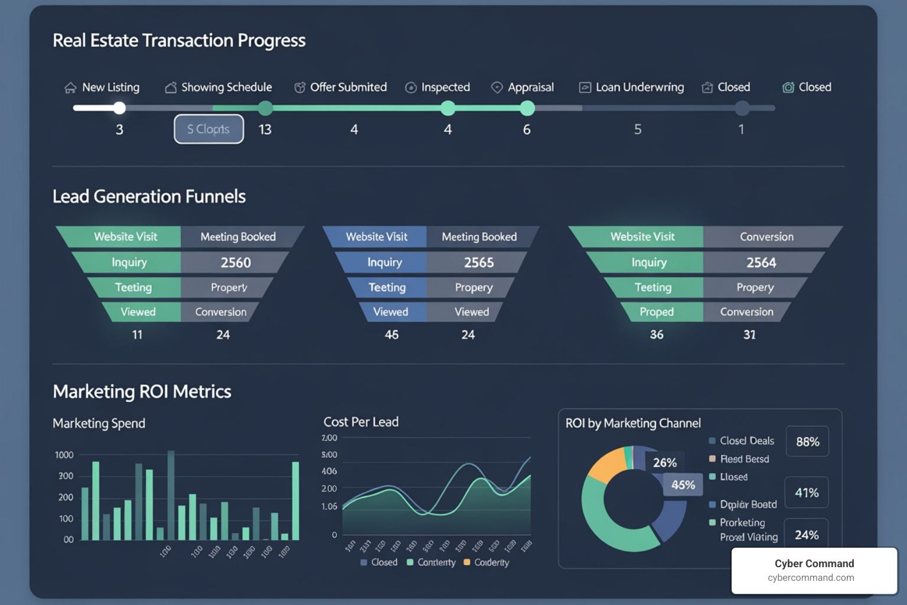
Task: Click the Showing Schedule calendar icon
Action: tap(169, 86)
